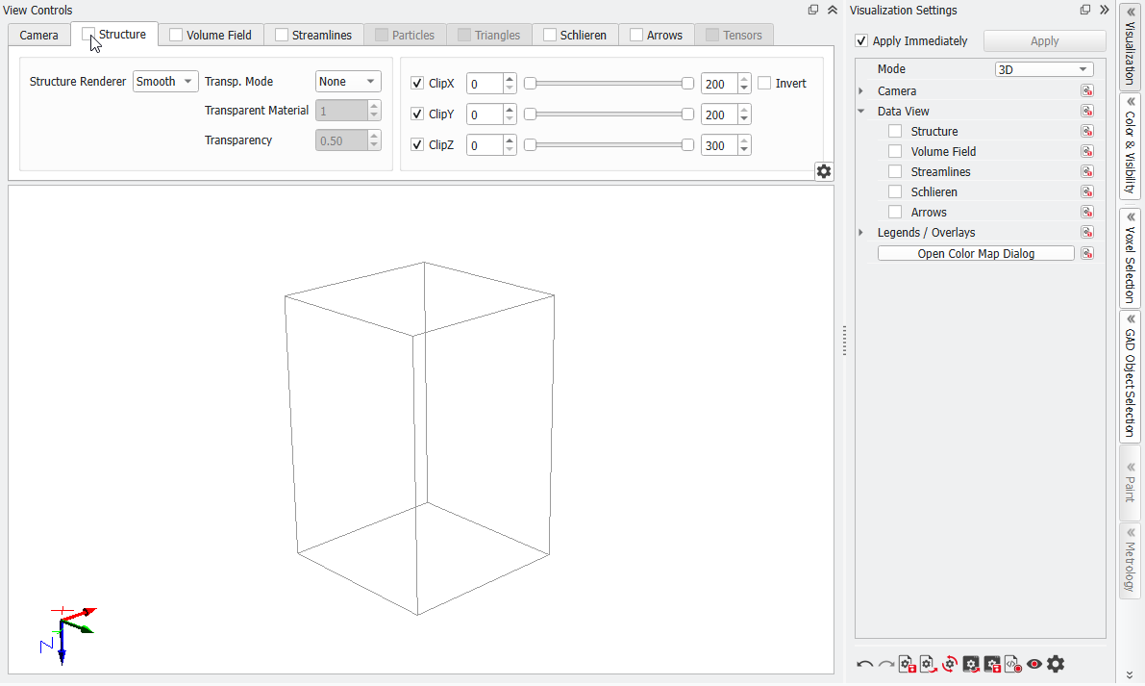Toggle the ClipY checkbox

(417, 114)
